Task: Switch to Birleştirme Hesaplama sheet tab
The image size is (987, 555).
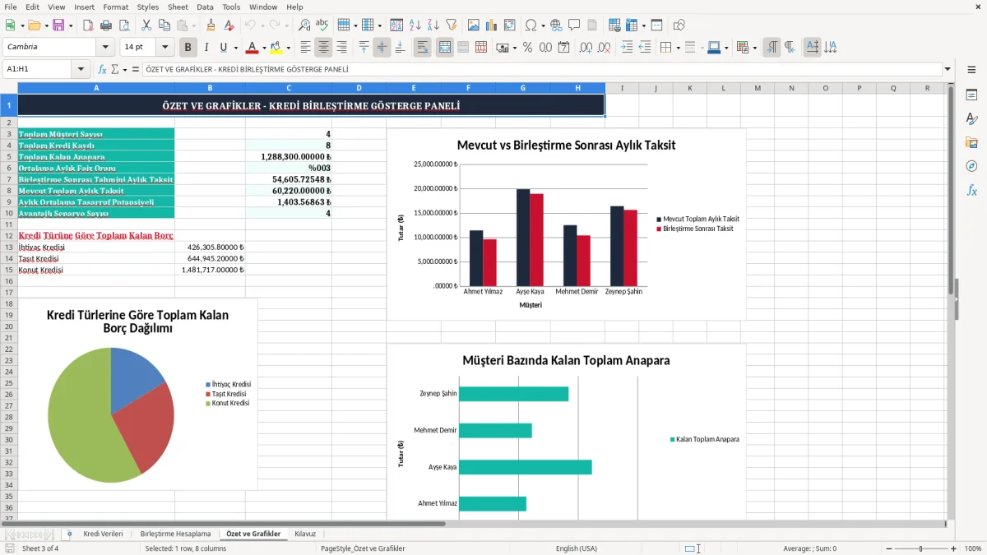Action: point(175,534)
